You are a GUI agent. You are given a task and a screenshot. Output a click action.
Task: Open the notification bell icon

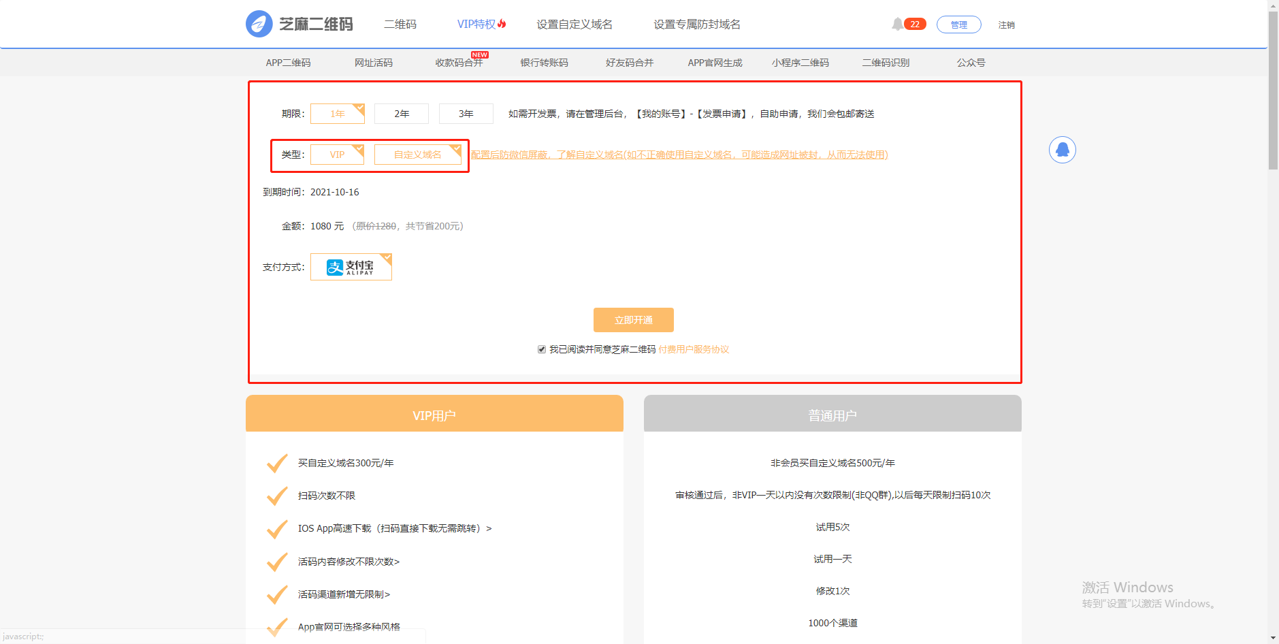pyautogui.click(x=898, y=25)
